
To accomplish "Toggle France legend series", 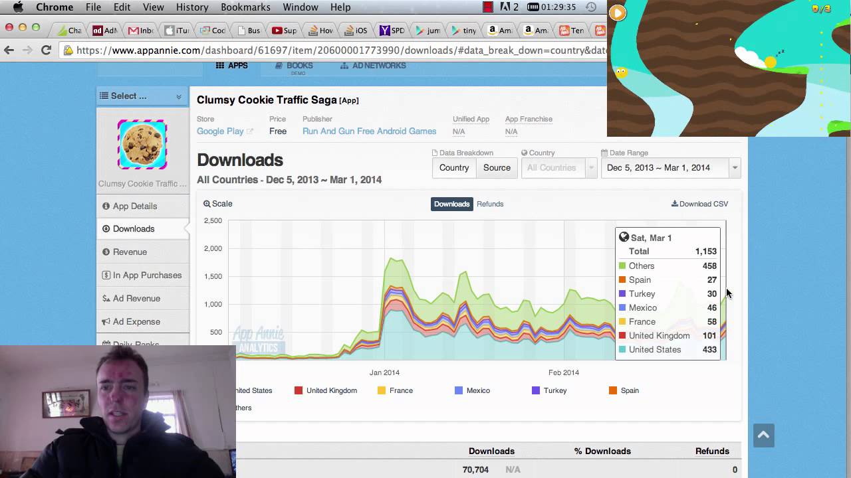I will [x=395, y=390].
